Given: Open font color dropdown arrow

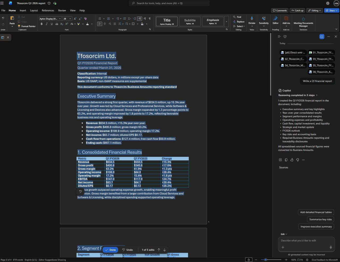Looking at the screenshot, I should pyautogui.click(x=92, y=24).
